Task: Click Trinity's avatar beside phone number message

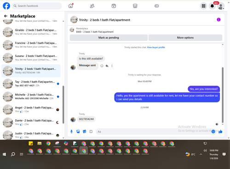Action: point(73,119)
